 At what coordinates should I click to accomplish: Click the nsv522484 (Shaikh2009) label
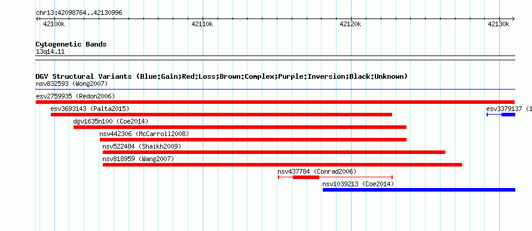(142, 146)
